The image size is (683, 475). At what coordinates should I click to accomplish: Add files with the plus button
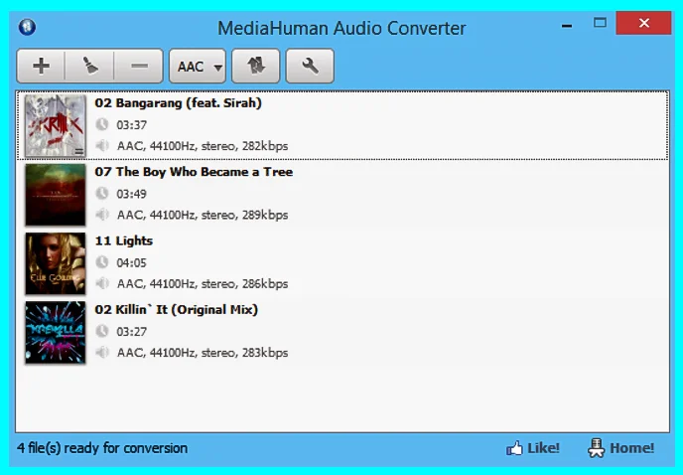41,66
